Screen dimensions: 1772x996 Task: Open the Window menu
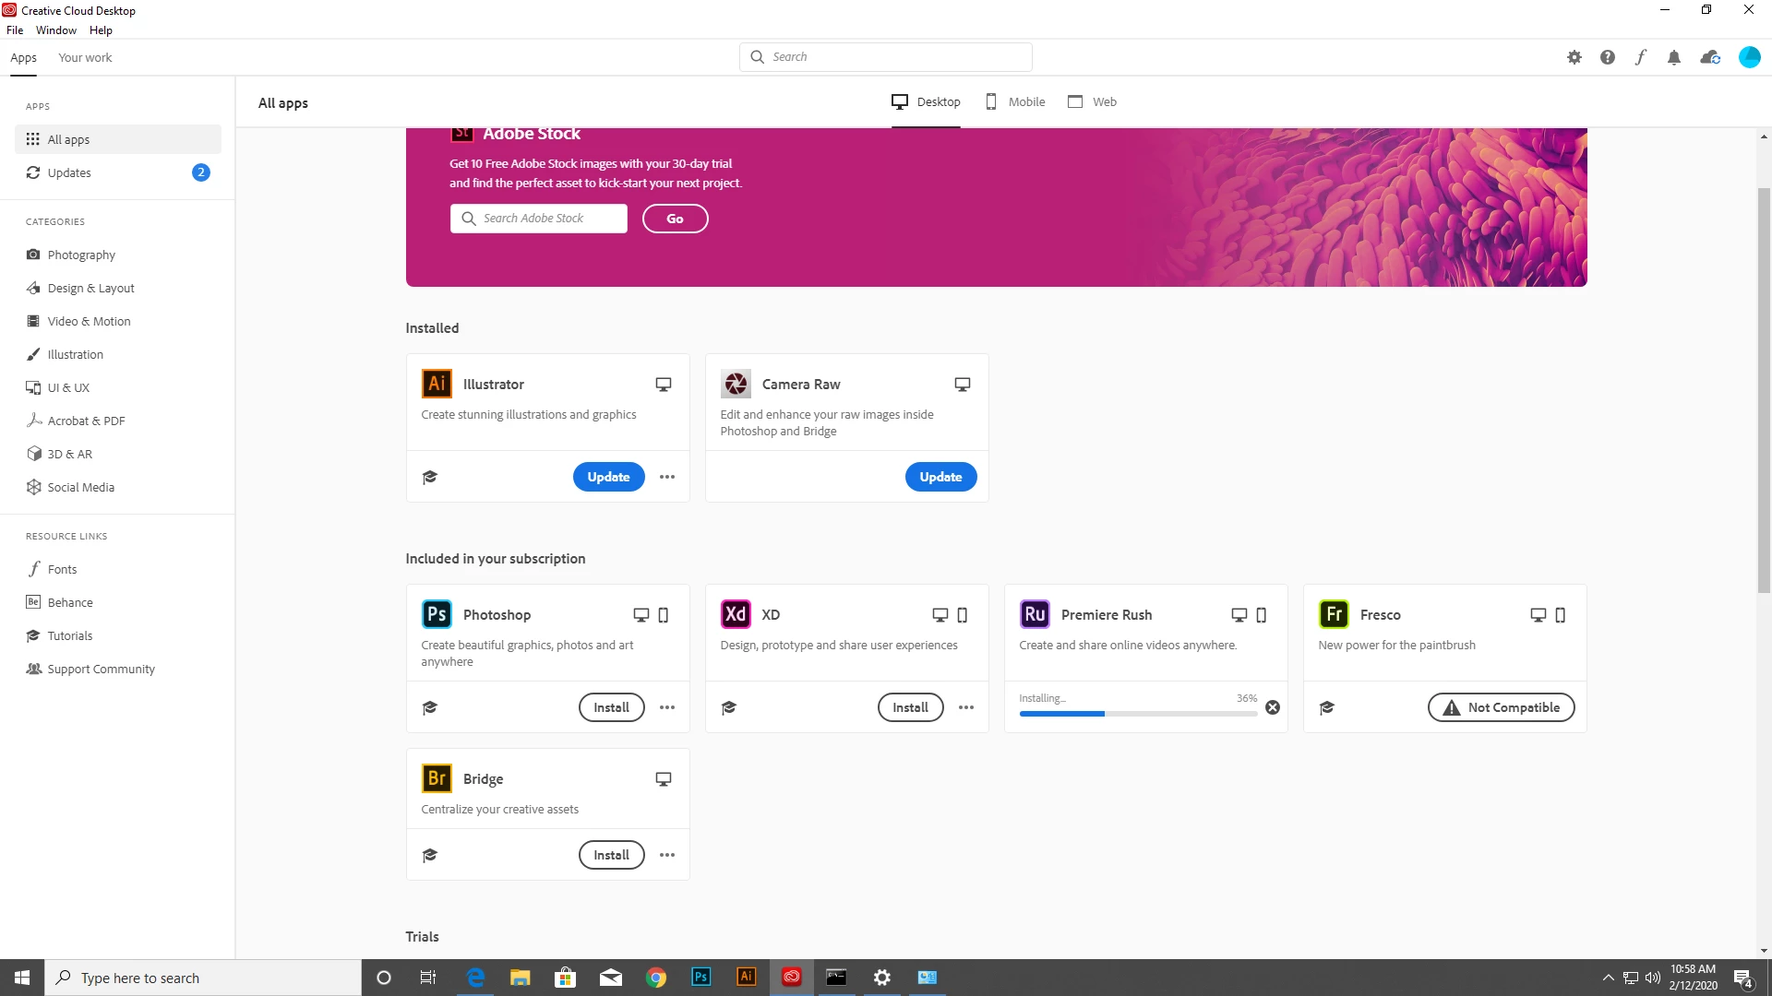click(55, 30)
